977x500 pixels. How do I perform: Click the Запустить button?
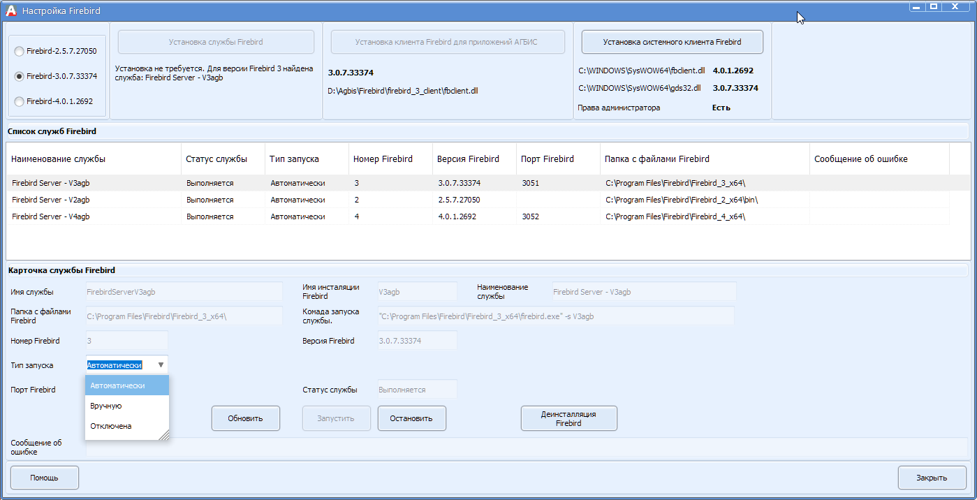click(x=336, y=418)
